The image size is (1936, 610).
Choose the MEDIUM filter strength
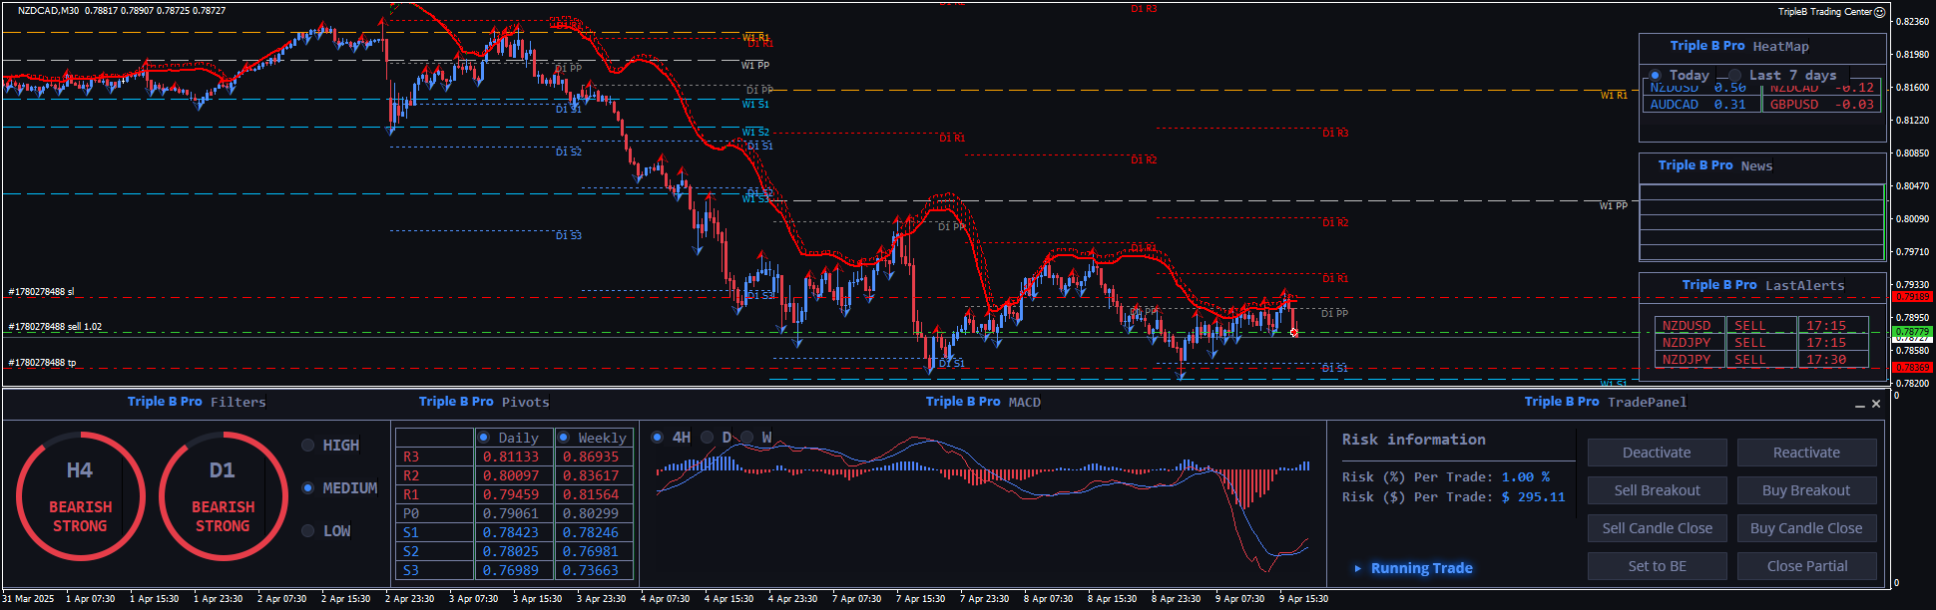308,488
